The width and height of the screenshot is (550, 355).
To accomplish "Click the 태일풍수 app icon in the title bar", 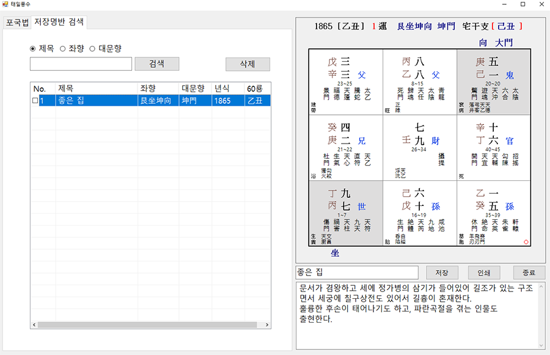I will point(5,4).
